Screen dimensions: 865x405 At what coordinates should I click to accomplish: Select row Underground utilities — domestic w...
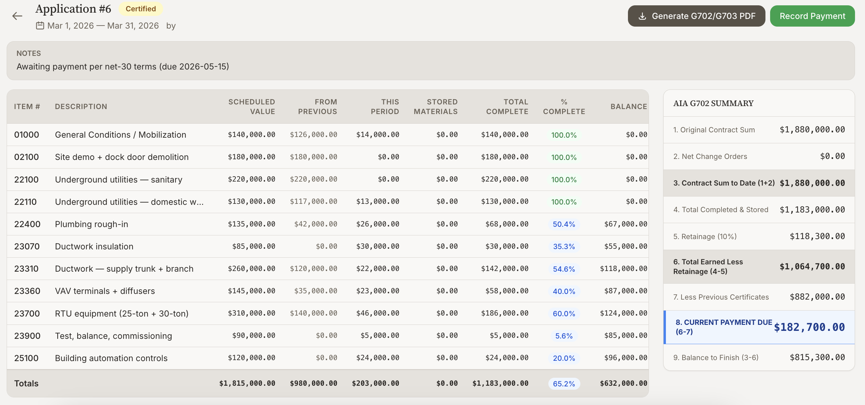(x=327, y=202)
